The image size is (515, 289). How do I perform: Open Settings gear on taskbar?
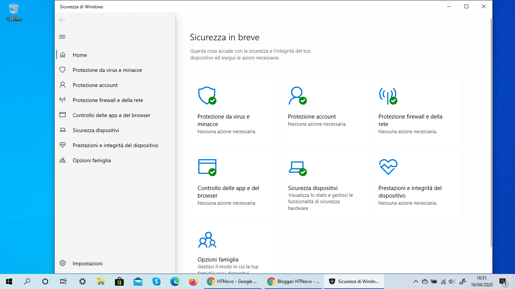[82, 281]
